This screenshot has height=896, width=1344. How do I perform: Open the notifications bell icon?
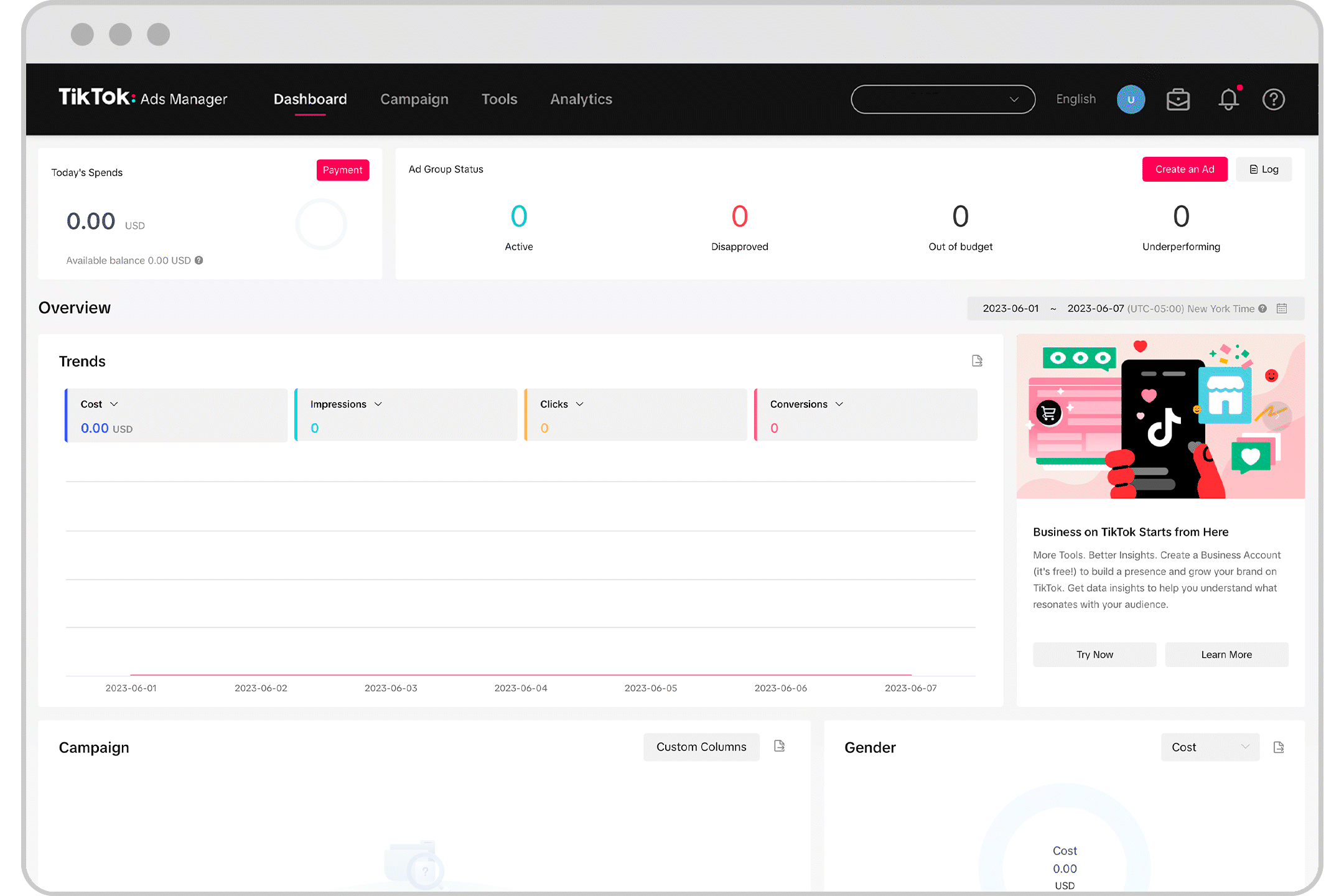[x=1228, y=100]
